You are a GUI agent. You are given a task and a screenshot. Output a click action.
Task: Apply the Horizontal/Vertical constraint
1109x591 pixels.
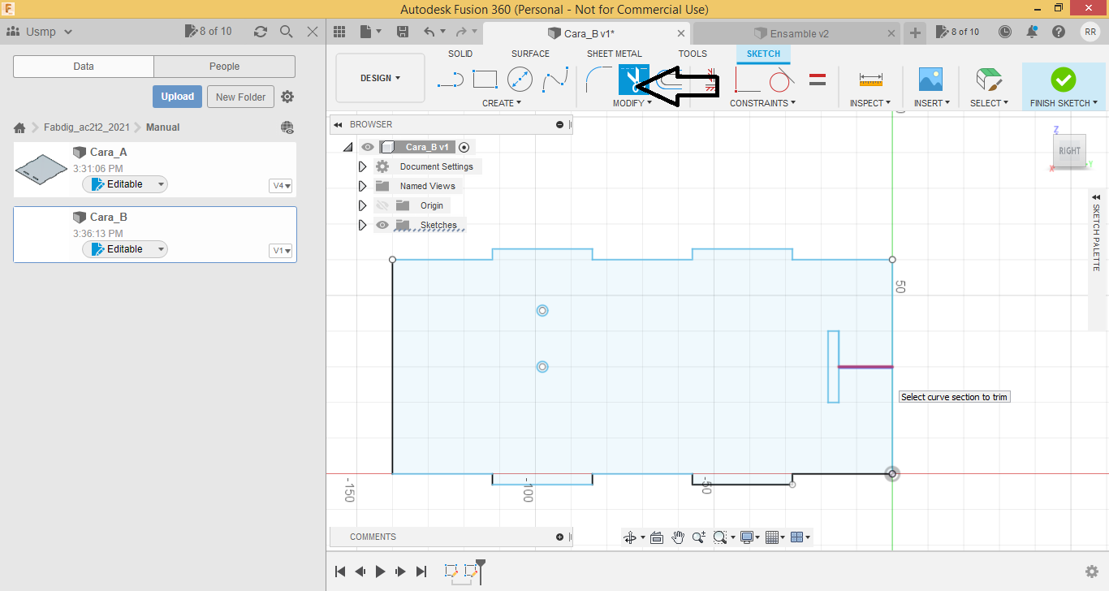747,80
